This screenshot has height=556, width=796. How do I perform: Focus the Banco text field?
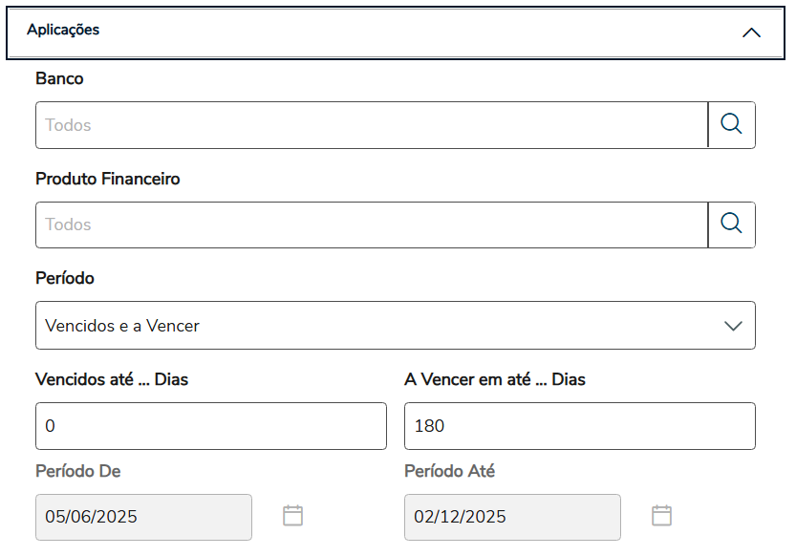[371, 125]
